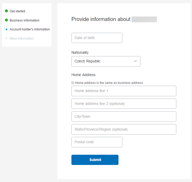
Task: Focus the Date of birth field
Action: pos(97,38)
